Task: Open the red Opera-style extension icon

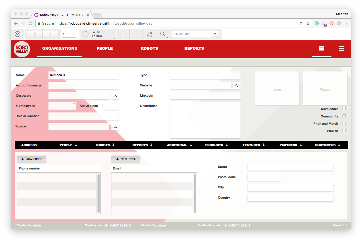Action: [331, 23]
